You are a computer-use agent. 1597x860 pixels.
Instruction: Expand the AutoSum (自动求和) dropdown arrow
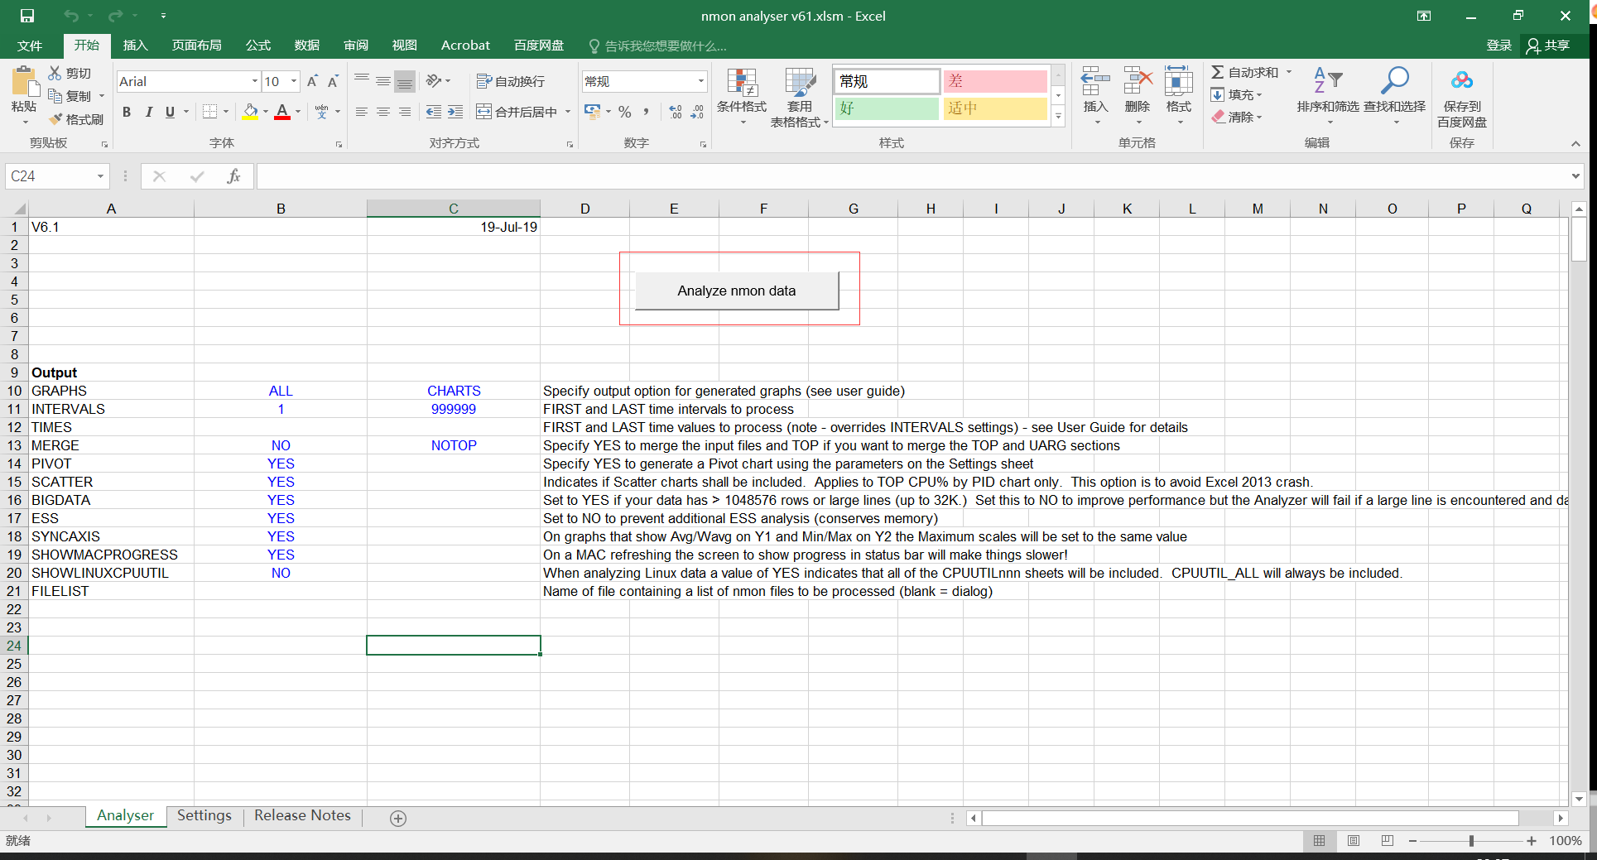[1288, 72]
